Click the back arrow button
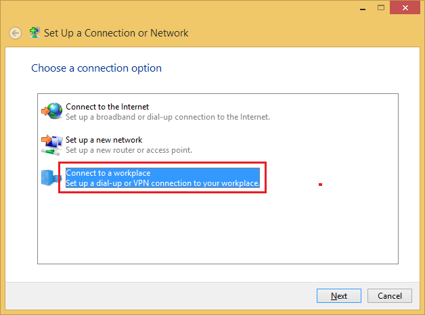 click(x=15, y=33)
